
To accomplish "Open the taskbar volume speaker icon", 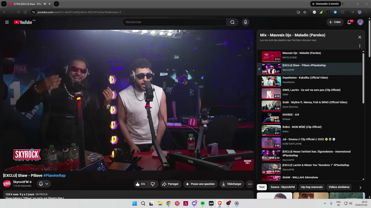I will pyautogui.click(x=350, y=203).
